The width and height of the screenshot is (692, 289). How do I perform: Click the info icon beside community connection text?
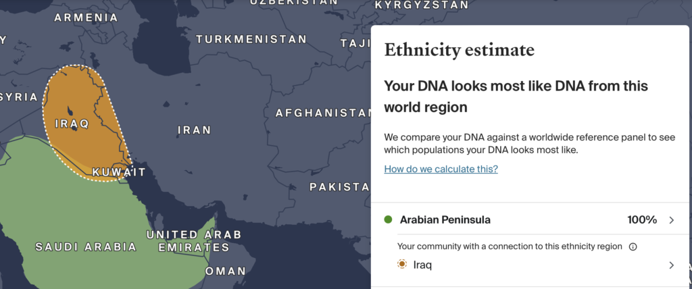click(x=633, y=246)
